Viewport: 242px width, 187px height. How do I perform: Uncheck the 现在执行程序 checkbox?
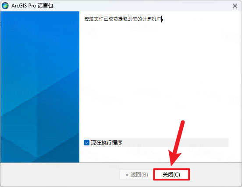tap(86, 142)
